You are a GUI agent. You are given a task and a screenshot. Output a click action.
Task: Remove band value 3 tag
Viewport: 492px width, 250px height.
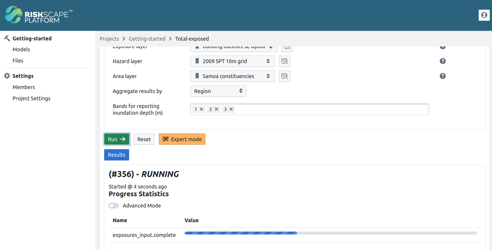(231, 109)
